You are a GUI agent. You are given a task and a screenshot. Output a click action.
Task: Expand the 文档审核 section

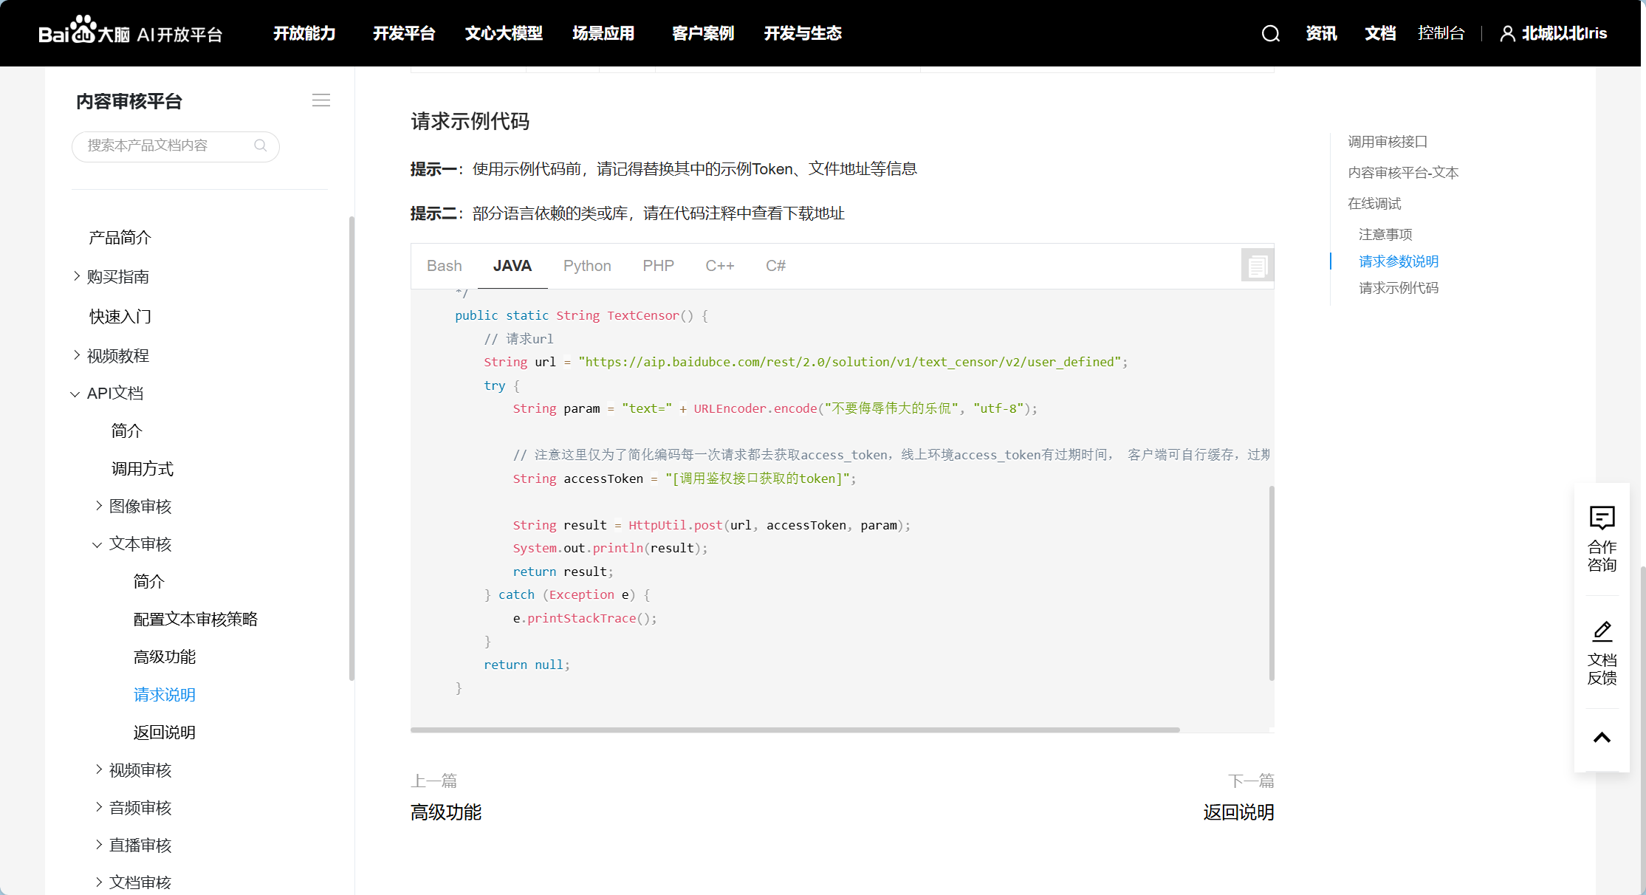(x=98, y=882)
